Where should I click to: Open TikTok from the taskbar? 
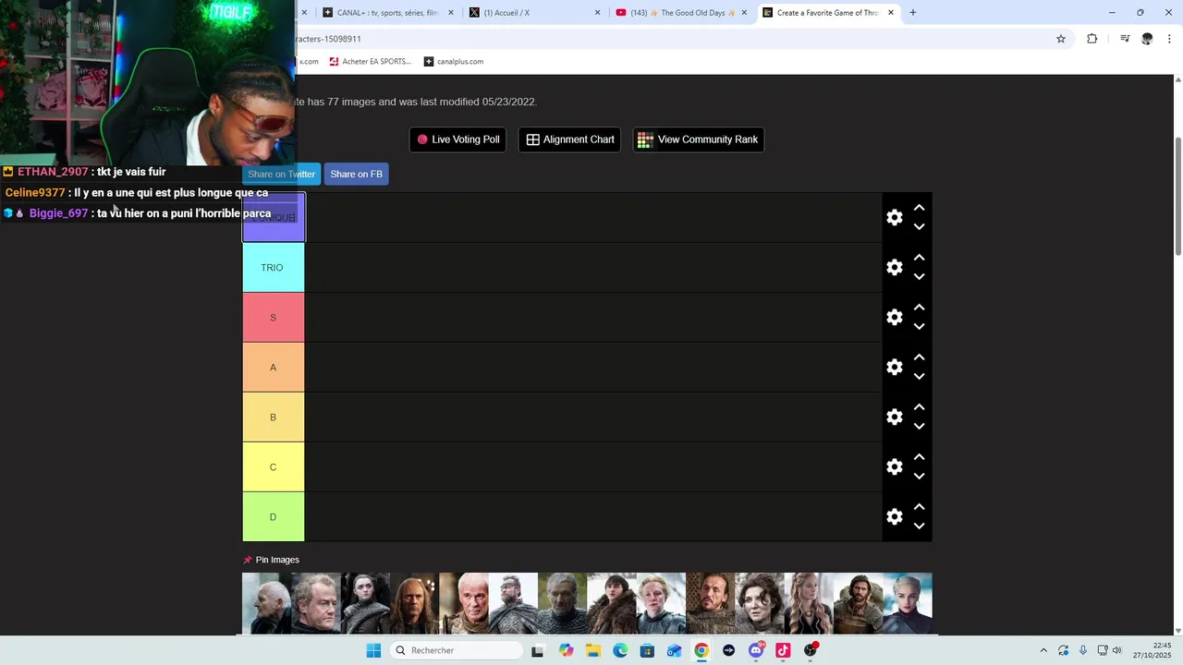coord(783,650)
